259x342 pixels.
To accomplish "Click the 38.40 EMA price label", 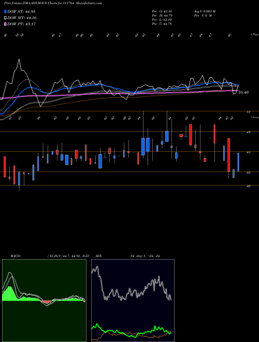I will pyautogui.click(x=243, y=92).
